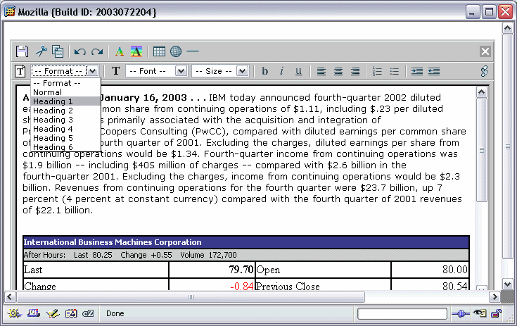Select Heading 6 format
The image size is (517, 326).
tap(65, 147)
